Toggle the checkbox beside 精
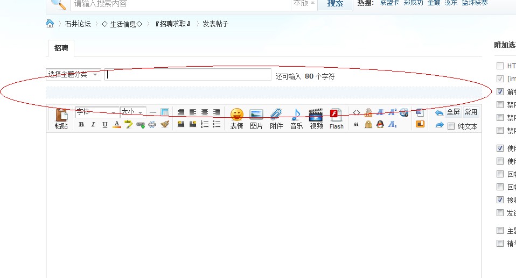The width and height of the screenshot is (516, 278). pyautogui.click(x=500, y=244)
